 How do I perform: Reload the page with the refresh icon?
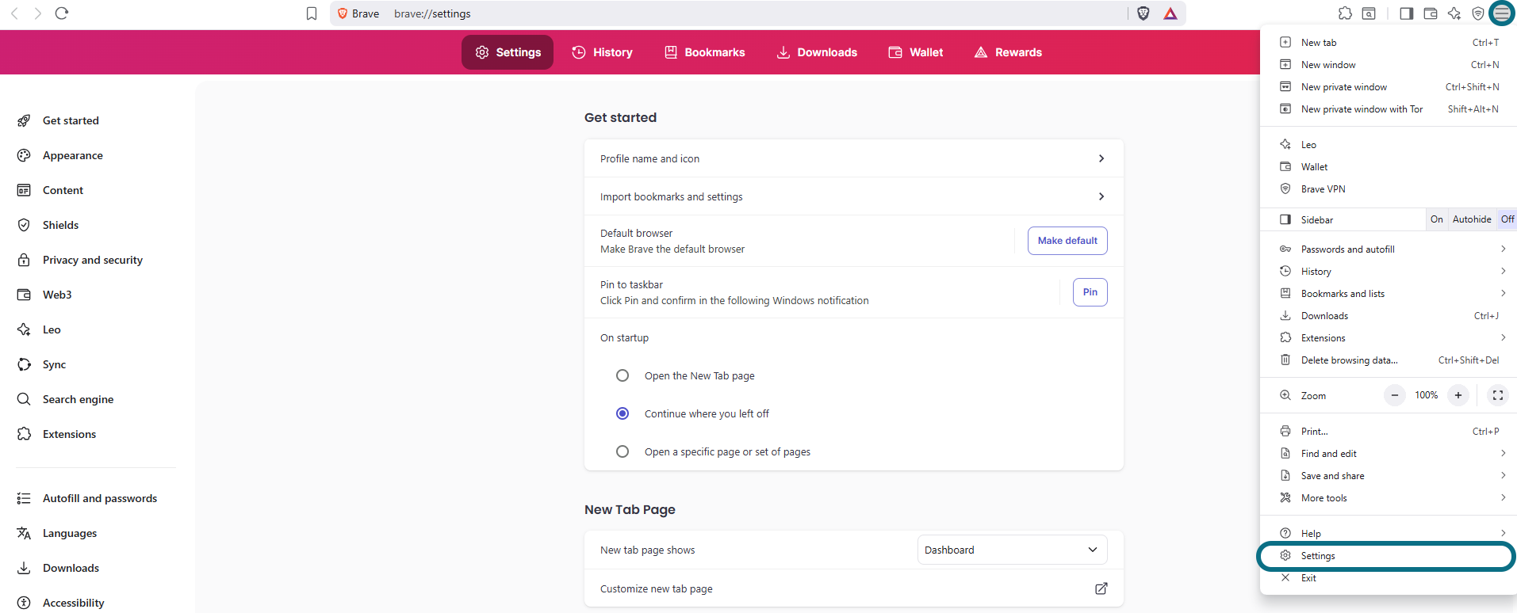point(62,13)
